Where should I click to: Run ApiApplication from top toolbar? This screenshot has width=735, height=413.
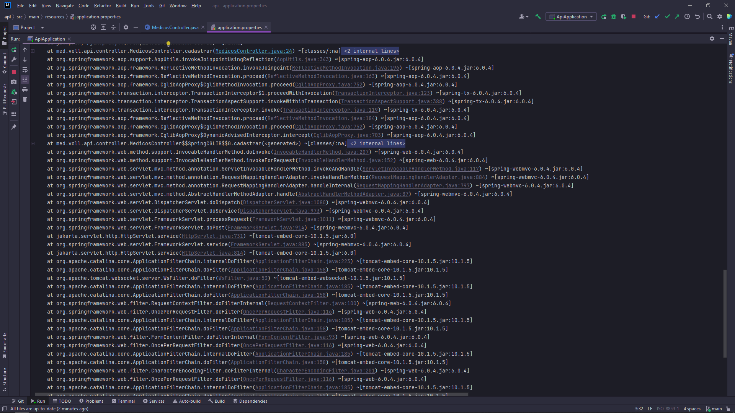tap(604, 16)
